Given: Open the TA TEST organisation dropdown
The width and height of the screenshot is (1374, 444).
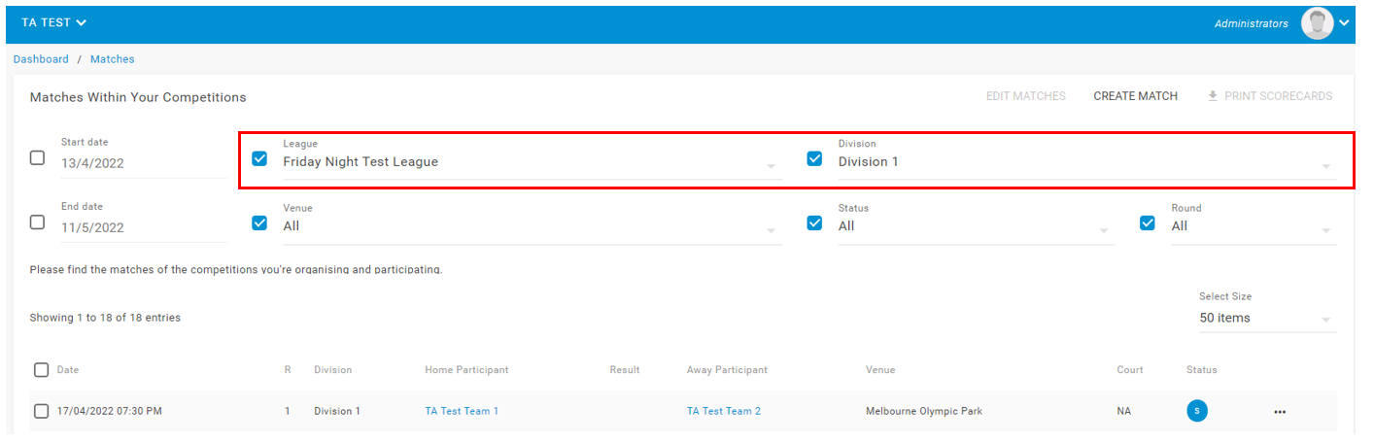Looking at the screenshot, I should [x=54, y=22].
